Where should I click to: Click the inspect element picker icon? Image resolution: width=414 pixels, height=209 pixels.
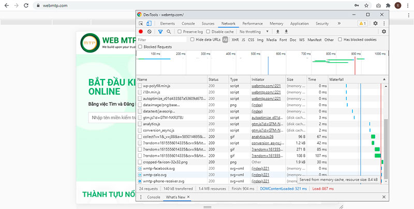pos(141,24)
